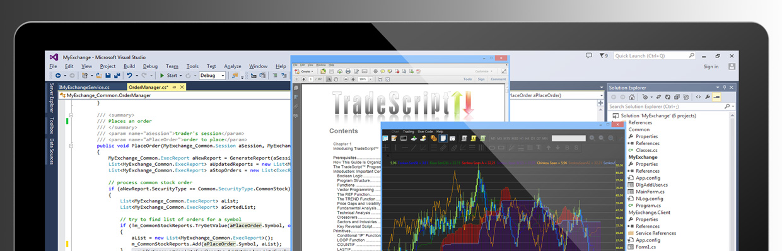The width and height of the screenshot is (782, 251).
Task: Toggle the Solution Explorer auto-hide pin
Action: coord(725,88)
